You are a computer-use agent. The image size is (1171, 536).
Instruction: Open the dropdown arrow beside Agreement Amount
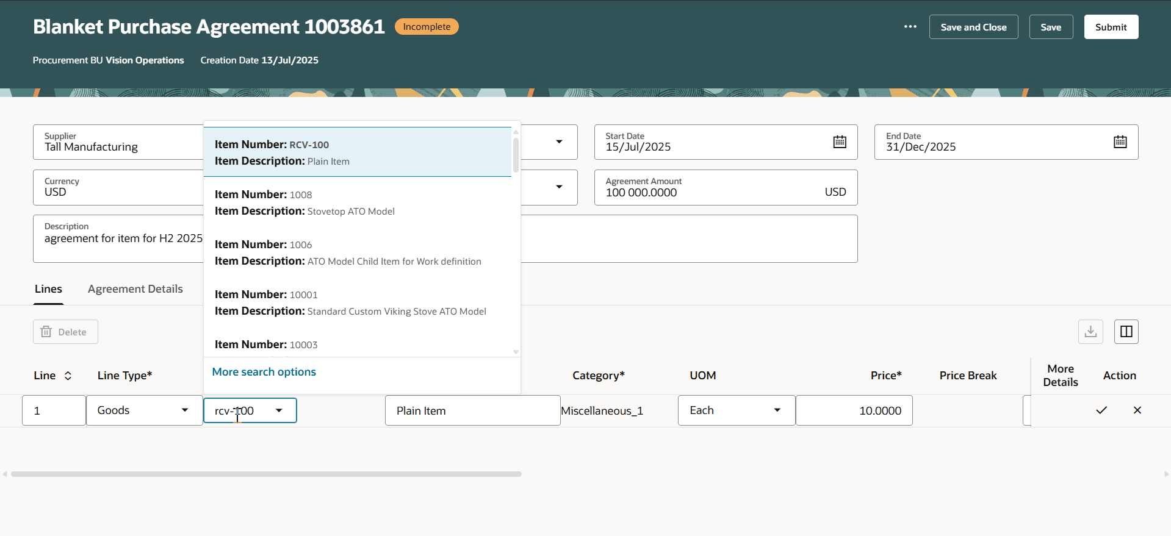tap(559, 187)
